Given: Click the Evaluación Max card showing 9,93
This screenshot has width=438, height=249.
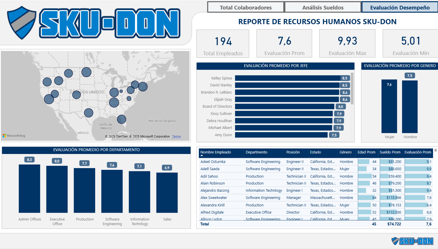Looking at the screenshot, I should coord(347,43).
